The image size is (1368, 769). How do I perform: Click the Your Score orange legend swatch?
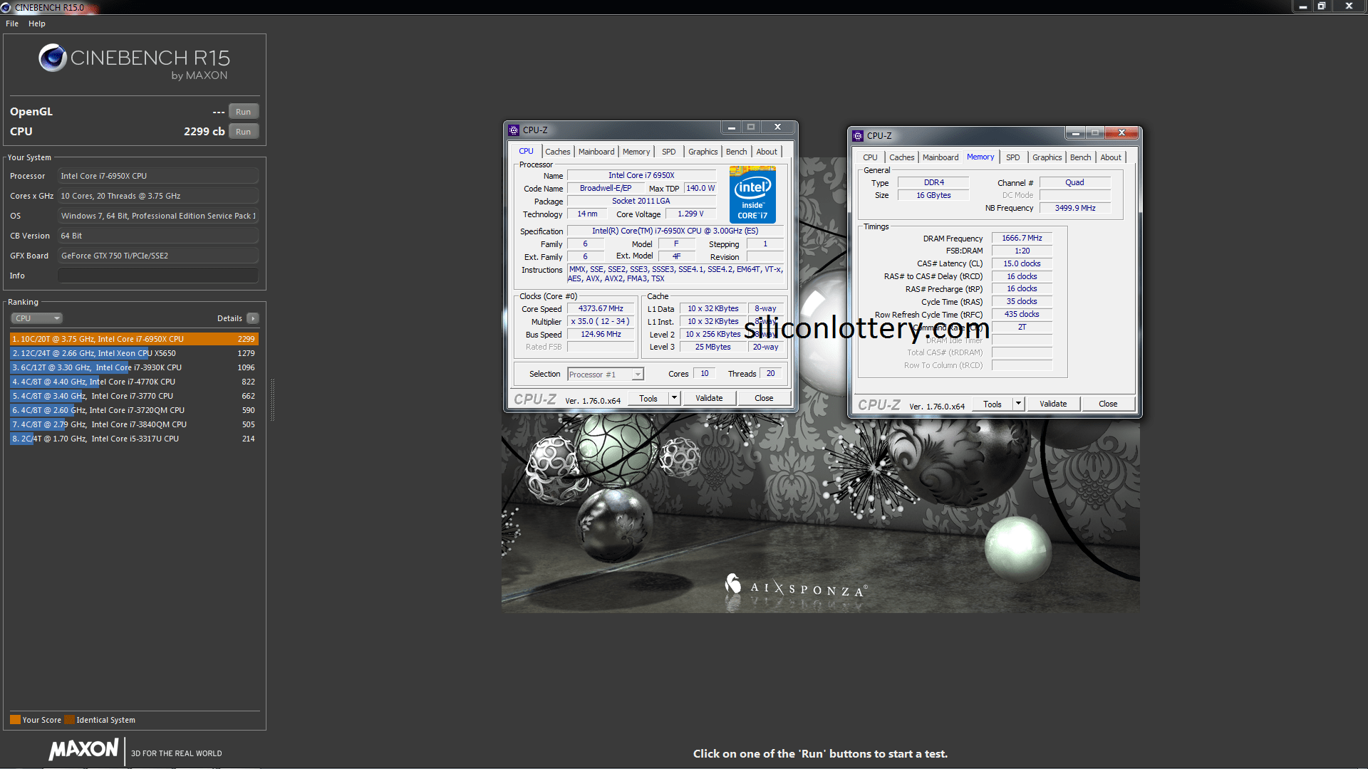[15, 720]
